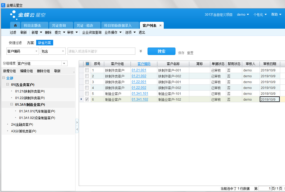The width and height of the screenshot is (285, 192).
Task: Open the 分组维度 客户分组 dropdown
Action: click(x=64, y=63)
